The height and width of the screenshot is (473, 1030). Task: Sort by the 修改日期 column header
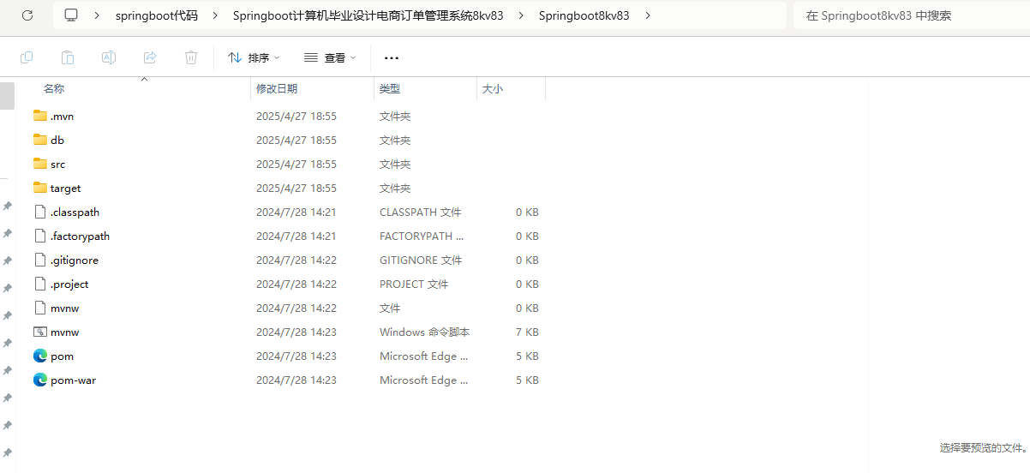click(x=277, y=88)
